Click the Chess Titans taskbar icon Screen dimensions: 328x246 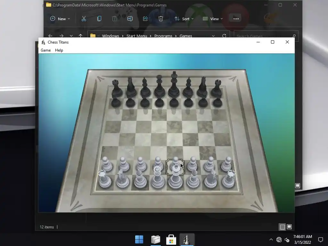pos(187,240)
